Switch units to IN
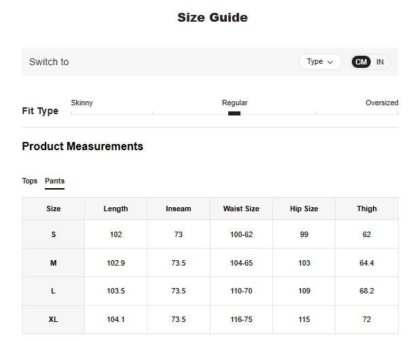The height and width of the screenshot is (341, 419). coord(380,62)
